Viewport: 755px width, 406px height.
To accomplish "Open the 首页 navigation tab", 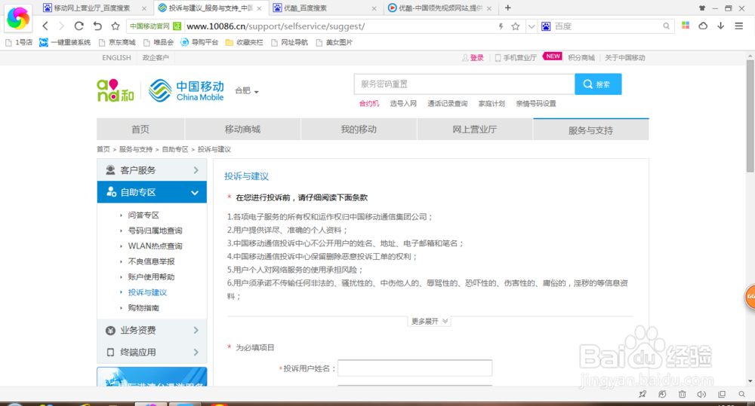I will pos(140,130).
